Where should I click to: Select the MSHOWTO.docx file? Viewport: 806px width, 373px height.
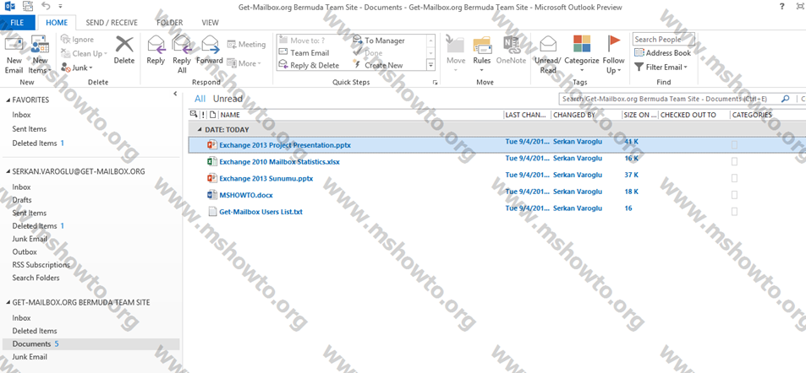[x=246, y=195]
